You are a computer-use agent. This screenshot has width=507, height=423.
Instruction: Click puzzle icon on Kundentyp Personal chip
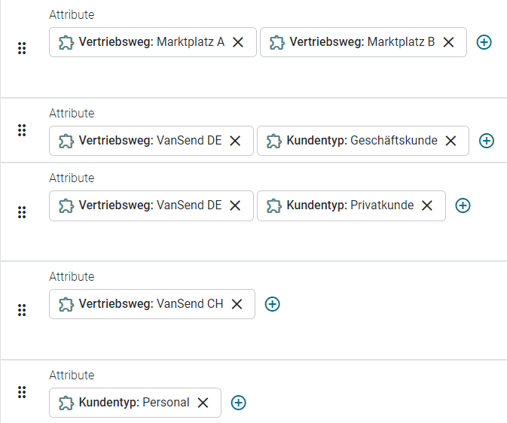tap(67, 403)
